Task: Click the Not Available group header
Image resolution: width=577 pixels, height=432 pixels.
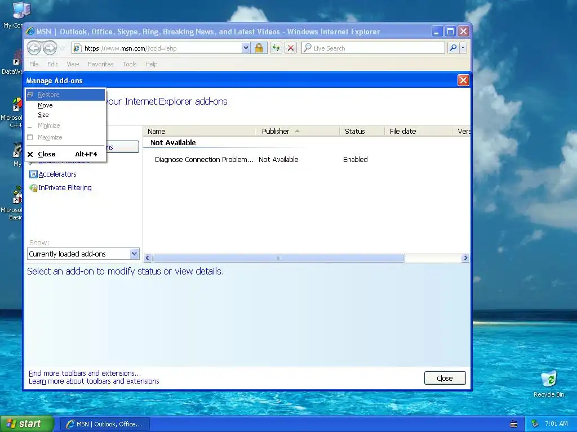Action: point(173,142)
